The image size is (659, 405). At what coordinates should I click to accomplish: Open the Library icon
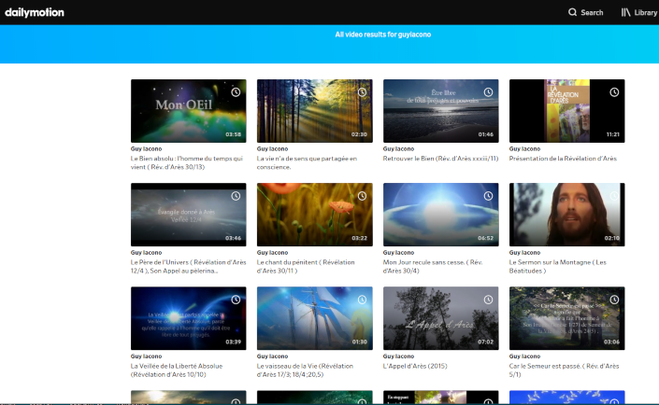coord(625,12)
